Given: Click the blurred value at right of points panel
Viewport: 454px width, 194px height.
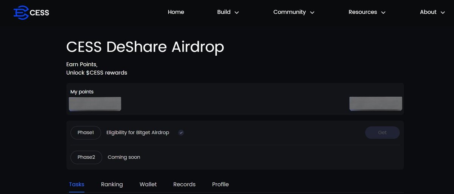Looking at the screenshot, I should pos(376,104).
